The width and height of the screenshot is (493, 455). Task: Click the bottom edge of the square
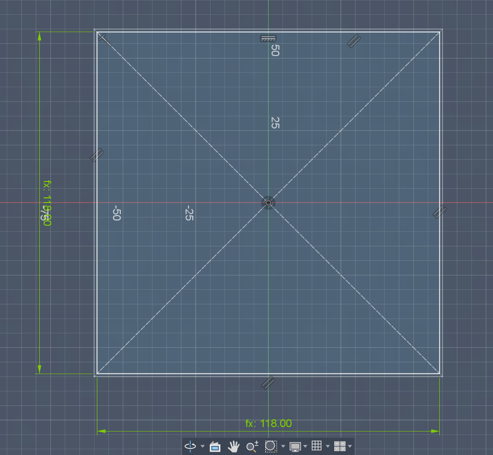pyautogui.click(x=268, y=375)
